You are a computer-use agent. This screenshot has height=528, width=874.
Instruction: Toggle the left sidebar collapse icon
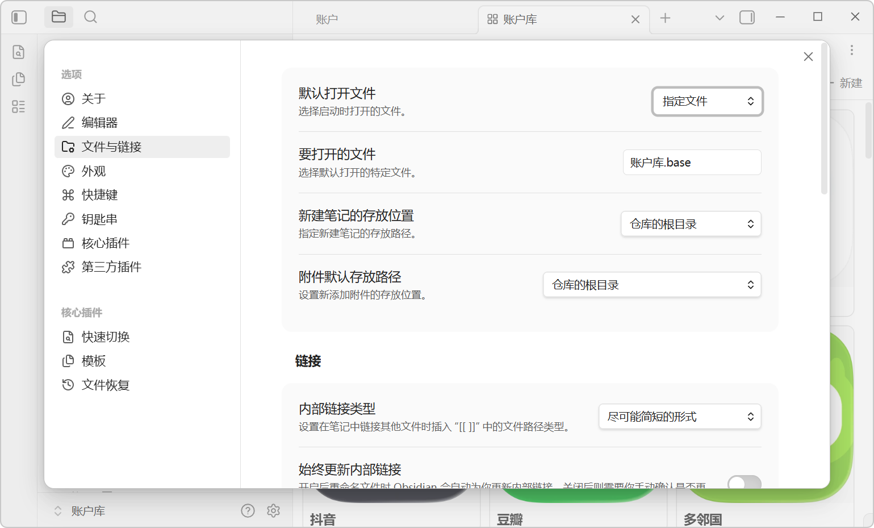pyautogui.click(x=19, y=17)
